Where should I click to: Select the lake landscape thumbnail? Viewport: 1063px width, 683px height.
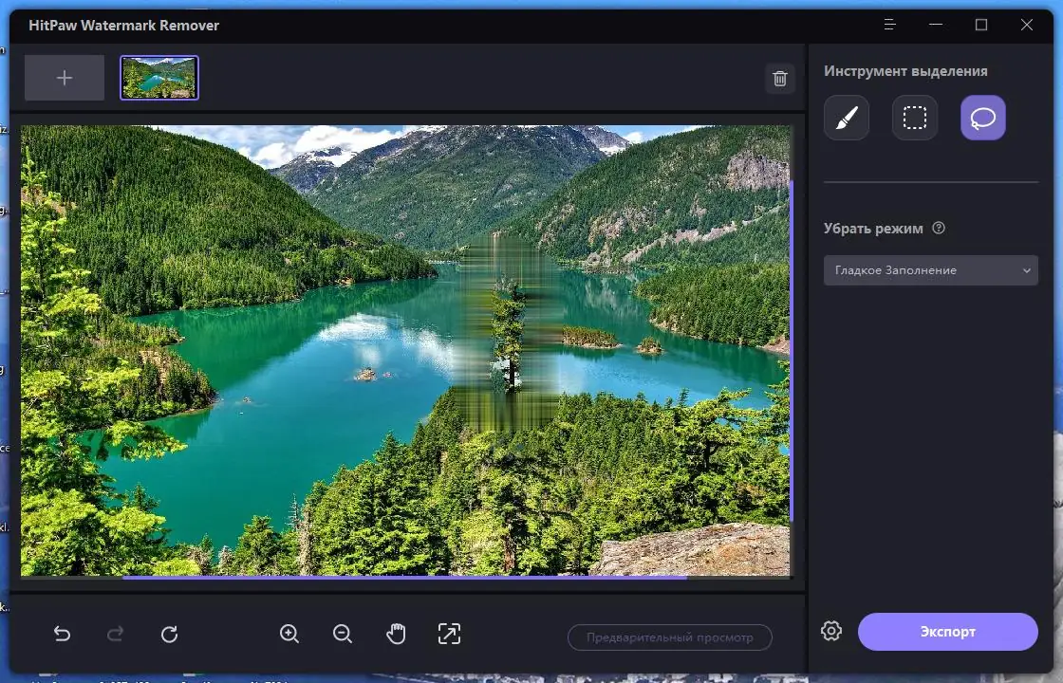coord(159,78)
